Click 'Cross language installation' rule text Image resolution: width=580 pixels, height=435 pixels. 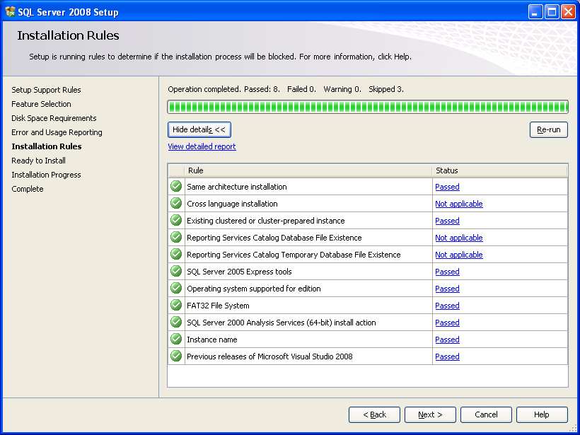[232, 204]
